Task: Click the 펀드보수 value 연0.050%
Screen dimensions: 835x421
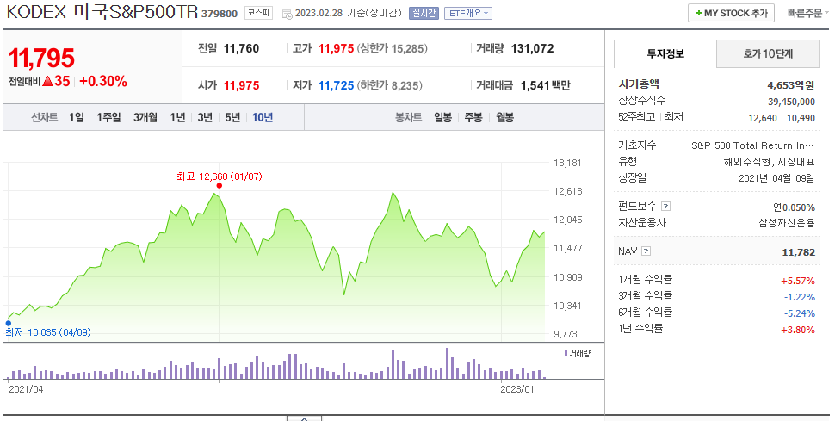Action: pyautogui.click(x=794, y=207)
